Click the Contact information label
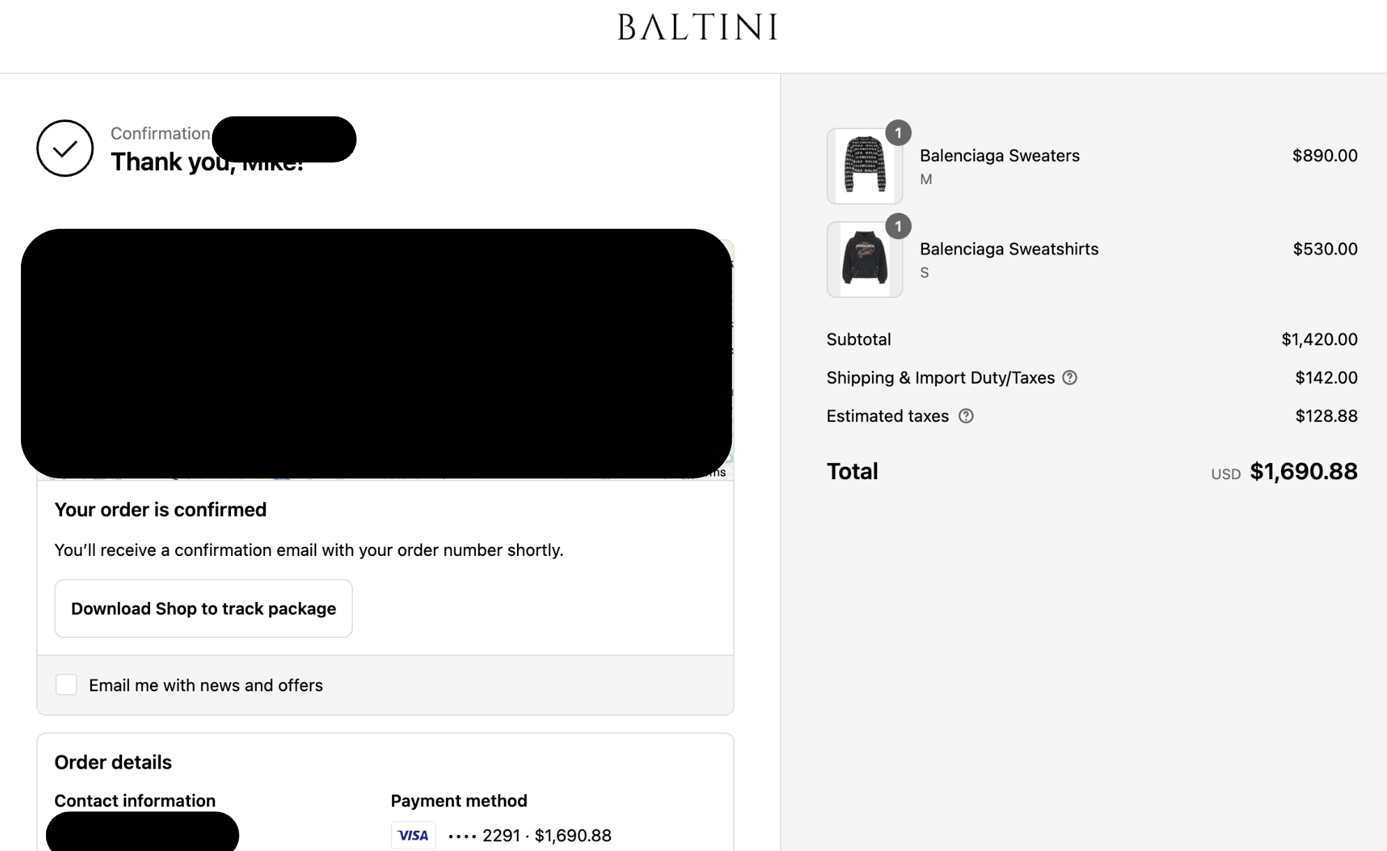This screenshot has width=1387, height=851. tap(135, 800)
